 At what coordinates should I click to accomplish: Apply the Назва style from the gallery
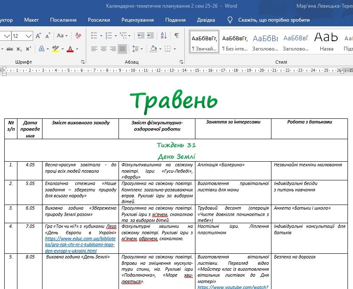point(326,42)
